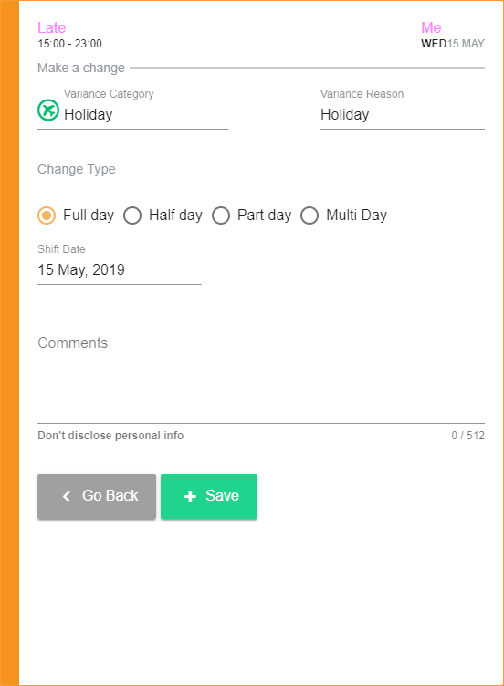Click the green airplane Holiday icon

pos(48,110)
